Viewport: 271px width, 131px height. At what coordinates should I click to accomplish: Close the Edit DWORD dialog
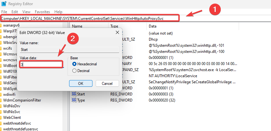(x=117, y=32)
